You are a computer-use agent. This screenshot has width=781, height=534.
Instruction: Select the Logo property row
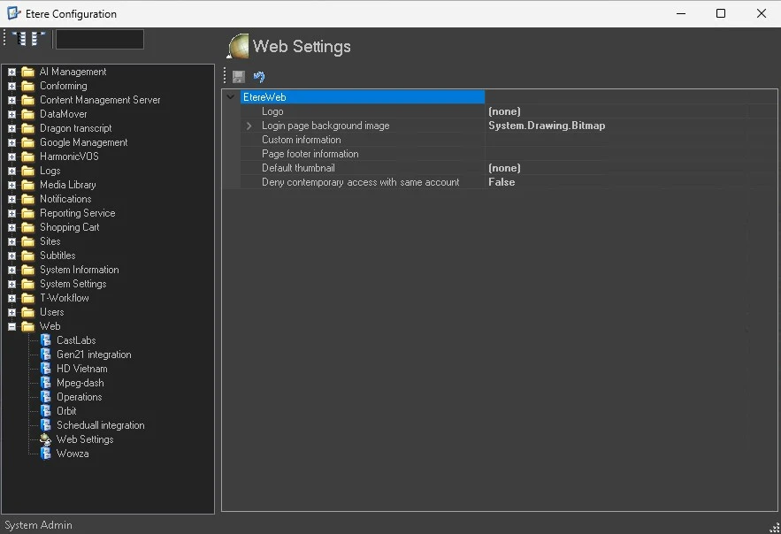(x=272, y=111)
